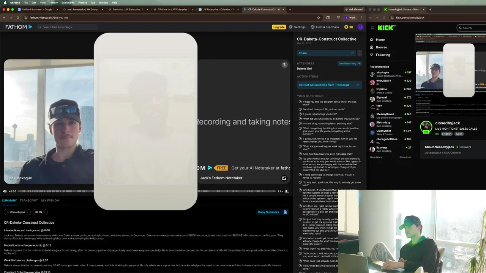Change the 1.4x playback speed
Screen dimensions: 486x273
point(280,191)
